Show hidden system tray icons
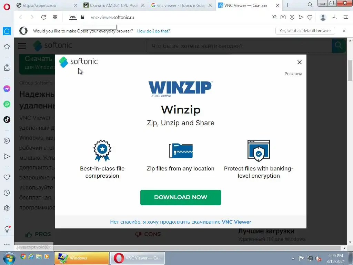Viewport: 353px width, 265px height. point(293,258)
